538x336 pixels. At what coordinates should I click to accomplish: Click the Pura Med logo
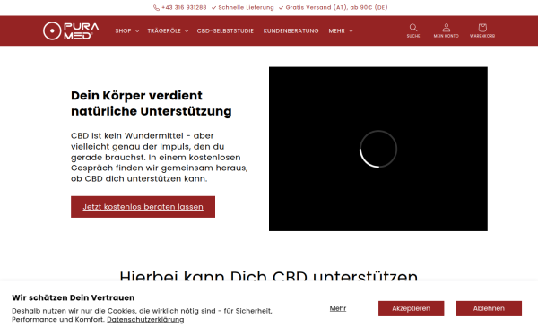pyautogui.click(x=71, y=30)
